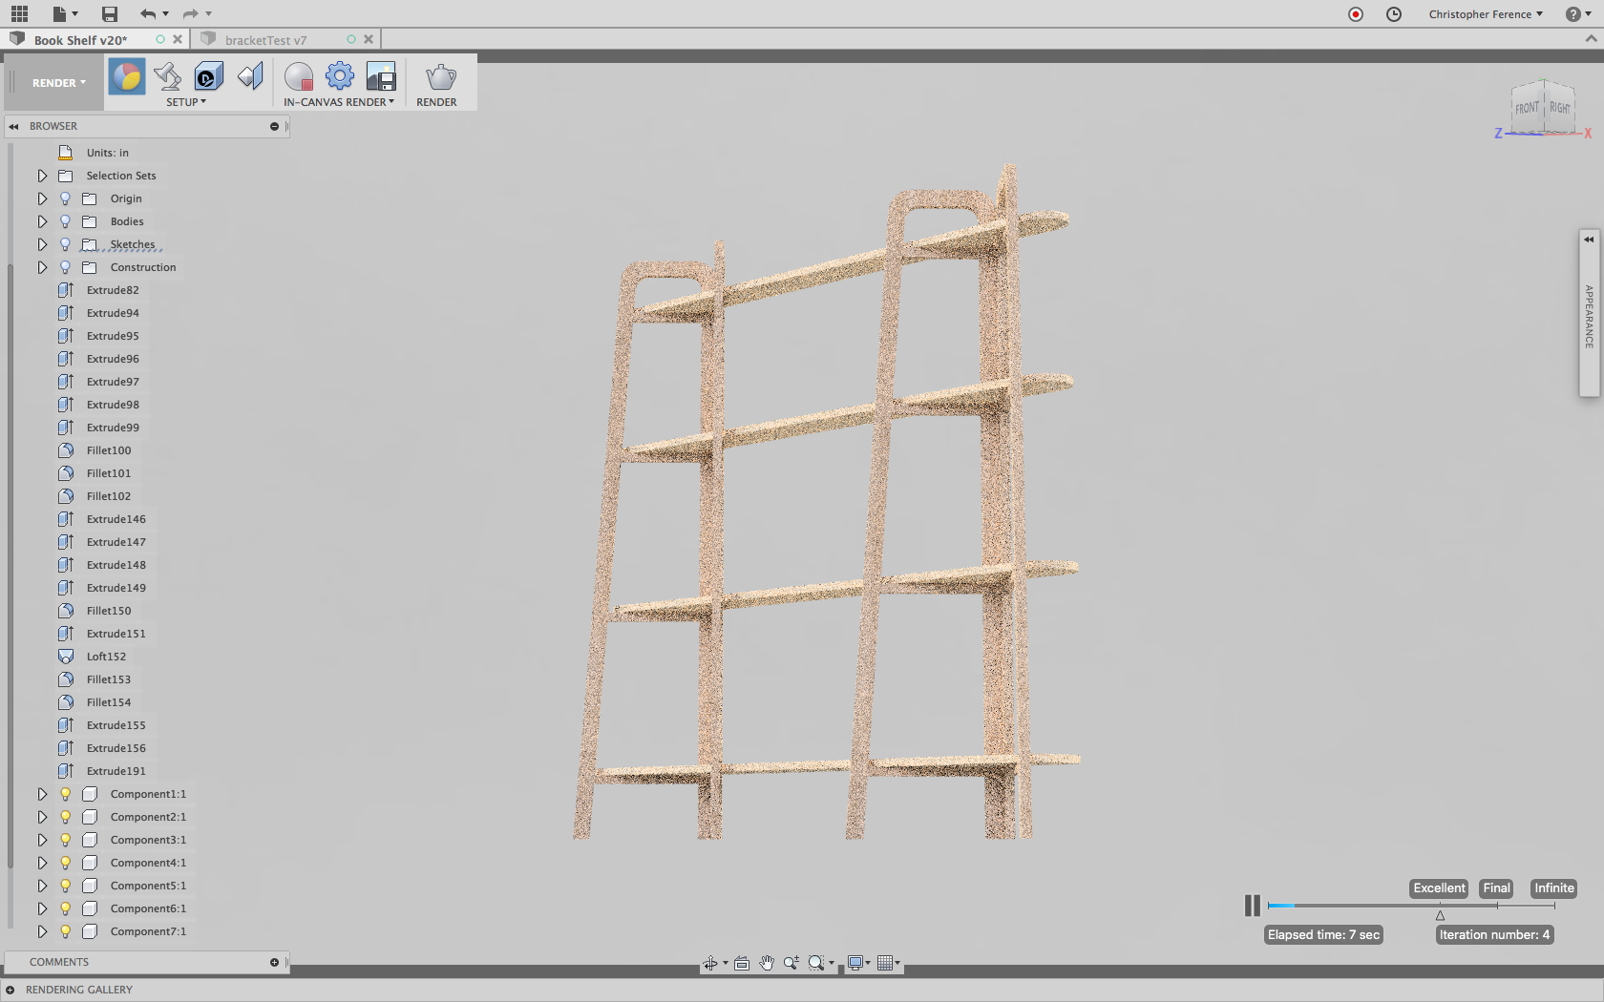Open the RENDER workspace dropdown
Screen dimensions: 1604x1002
[58, 83]
